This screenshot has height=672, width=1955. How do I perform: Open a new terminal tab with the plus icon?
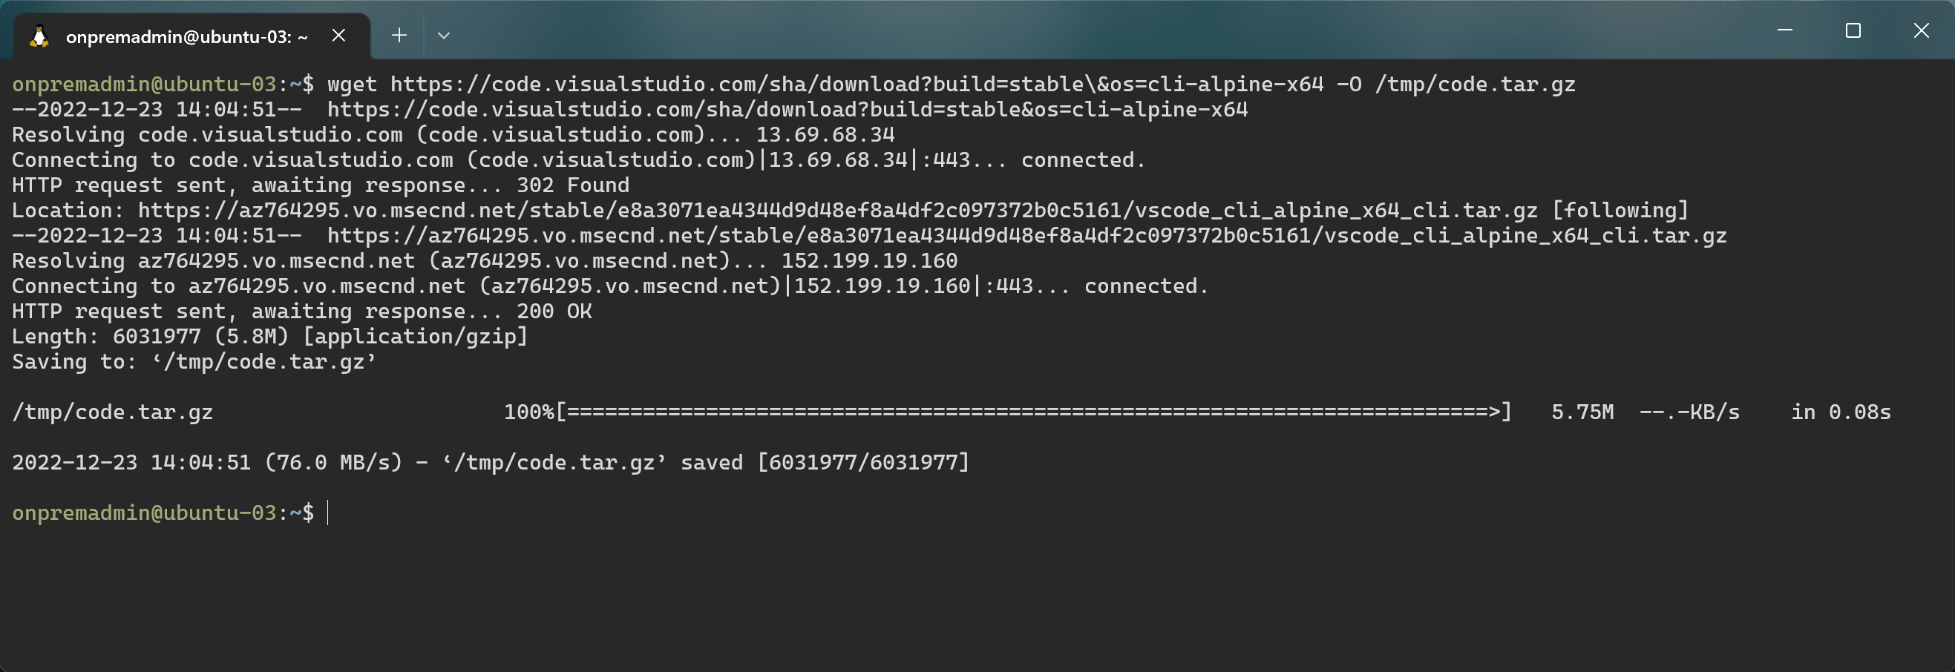coord(399,35)
